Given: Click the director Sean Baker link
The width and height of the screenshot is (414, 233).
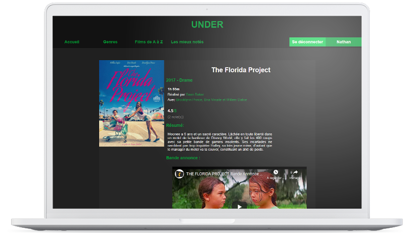Looking at the screenshot, I should tap(195, 95).
